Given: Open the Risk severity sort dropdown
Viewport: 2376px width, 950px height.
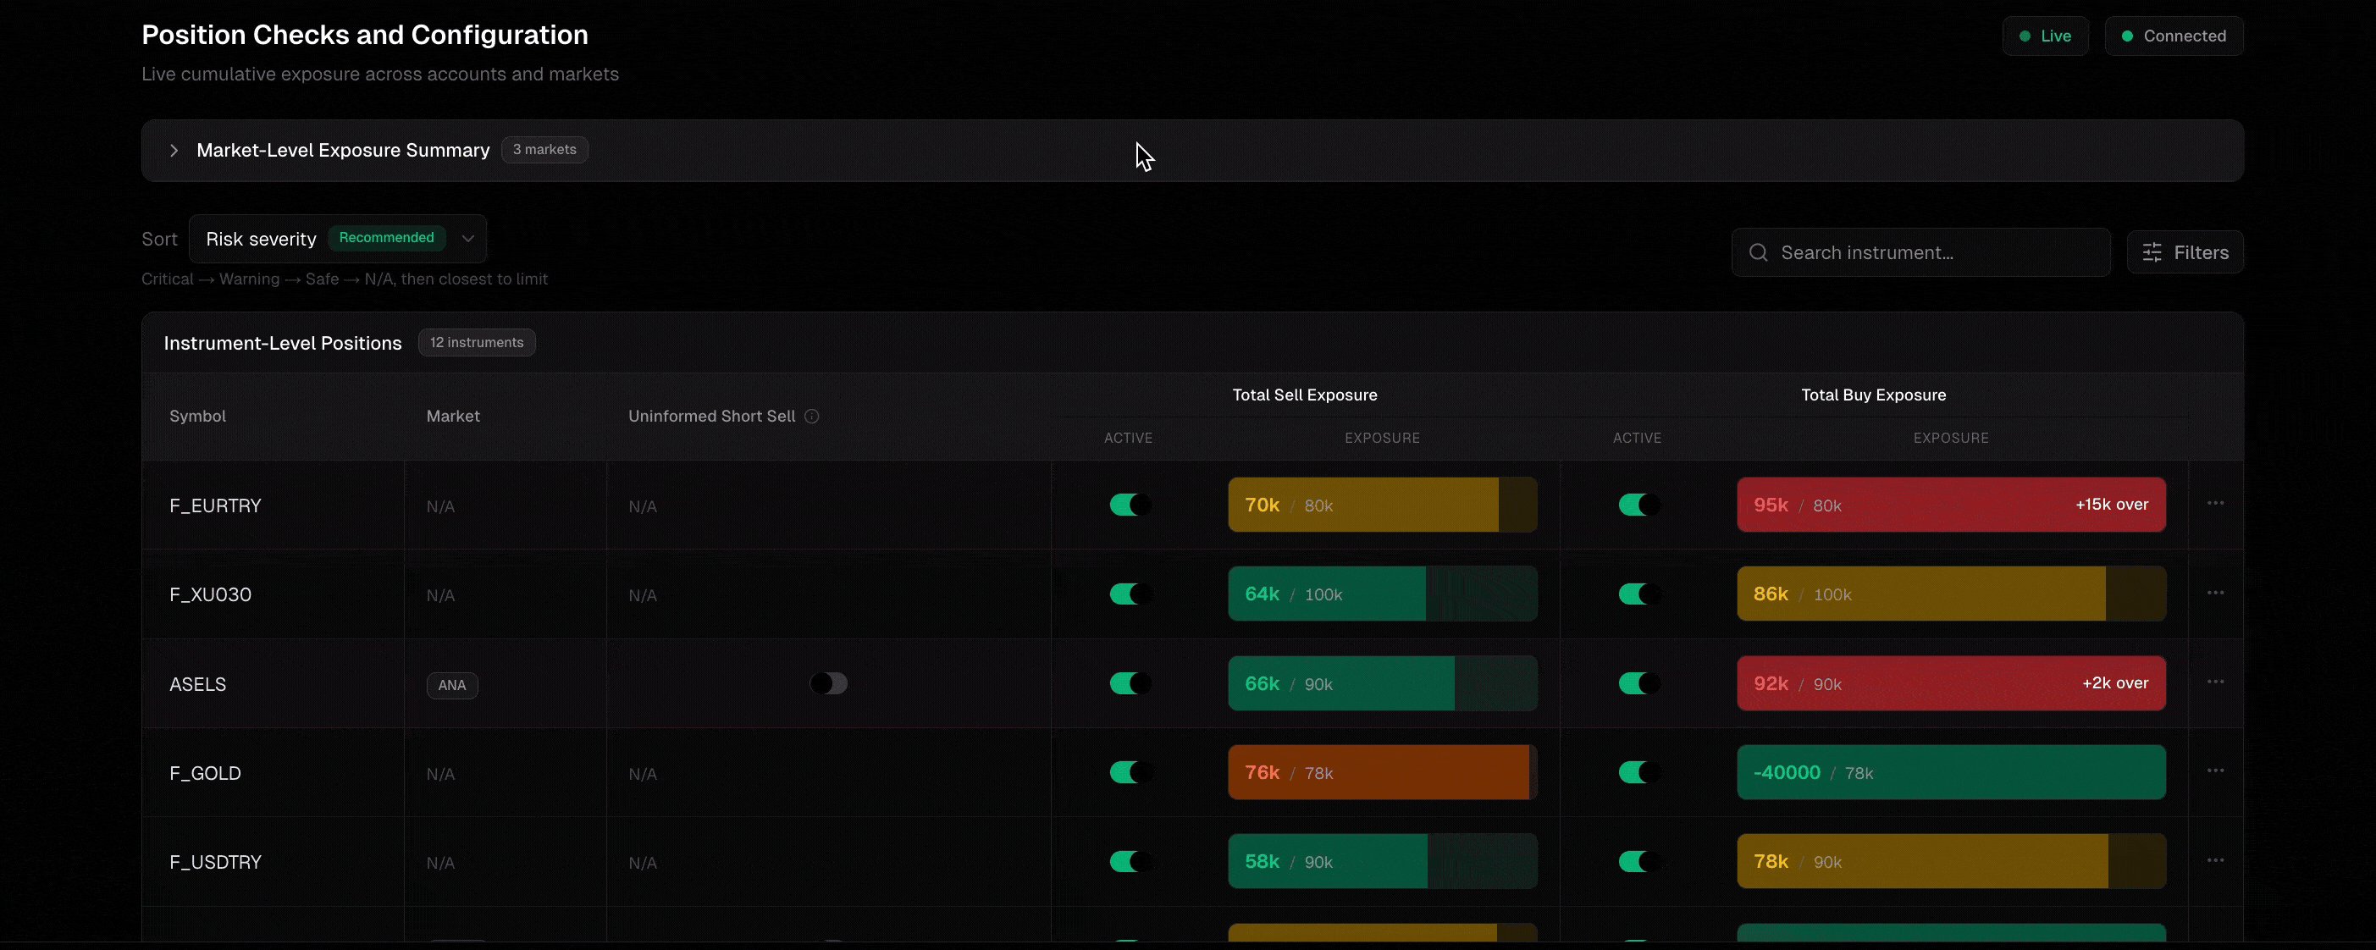Looking at the screenshot, I should (338, 239).
